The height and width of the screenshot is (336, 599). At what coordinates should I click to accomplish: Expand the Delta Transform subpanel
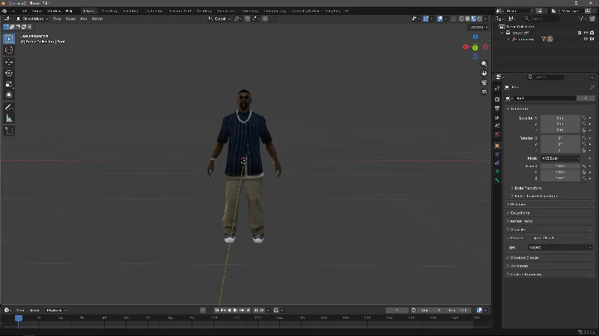(x=527, y=188)
